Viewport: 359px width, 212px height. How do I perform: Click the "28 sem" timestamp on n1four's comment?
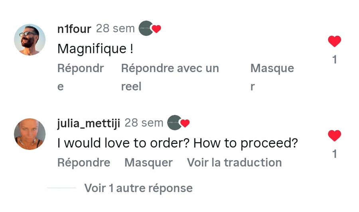click(115, 29)
